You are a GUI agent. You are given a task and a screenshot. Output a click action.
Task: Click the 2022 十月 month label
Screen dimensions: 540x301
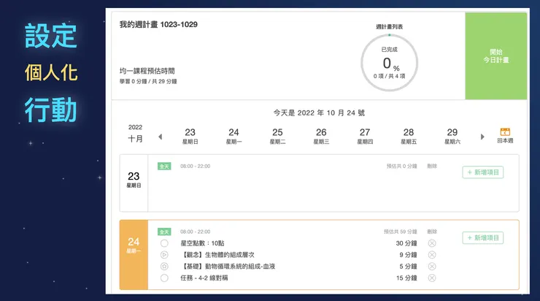click(x=135, y=134)
